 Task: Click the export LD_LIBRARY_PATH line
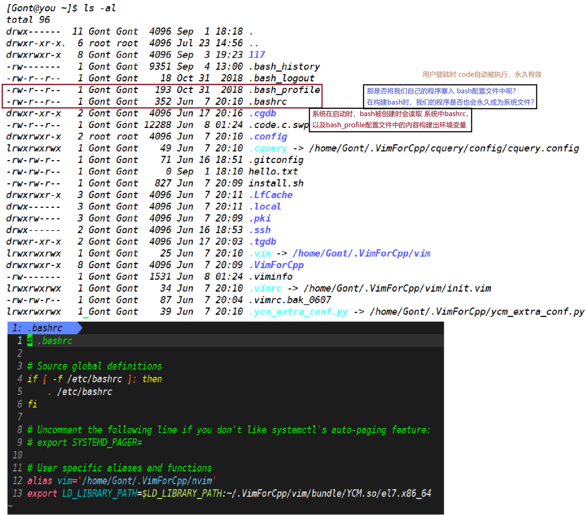229,493
